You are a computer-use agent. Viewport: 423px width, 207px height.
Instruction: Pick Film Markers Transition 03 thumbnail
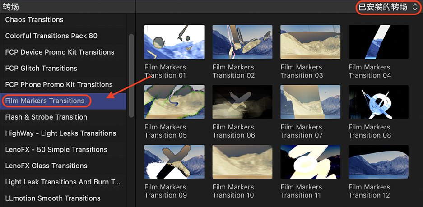click(x=310, y=42)
